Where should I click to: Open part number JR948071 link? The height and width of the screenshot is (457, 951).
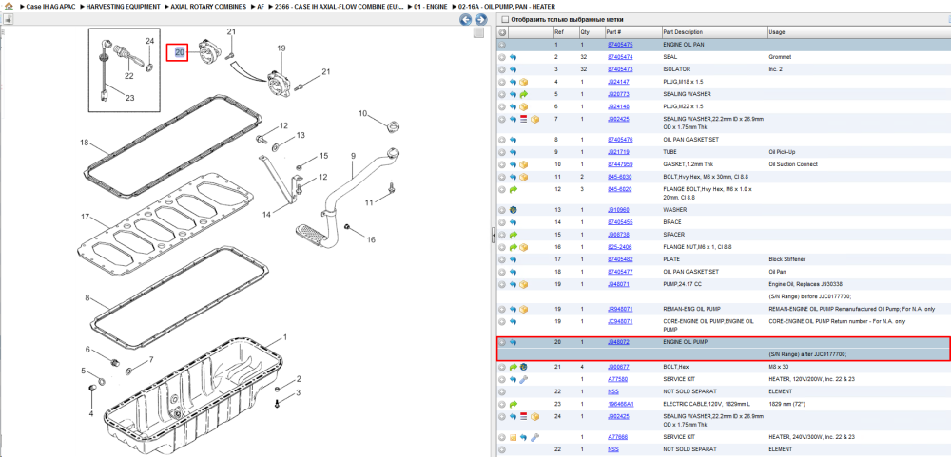620,309
